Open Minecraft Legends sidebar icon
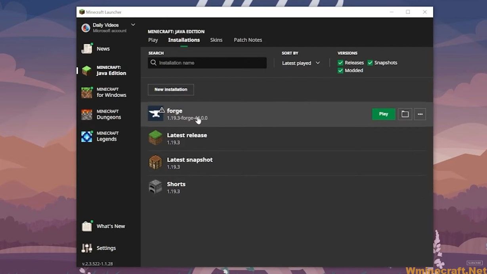487x274 pixels. [87, 136]
